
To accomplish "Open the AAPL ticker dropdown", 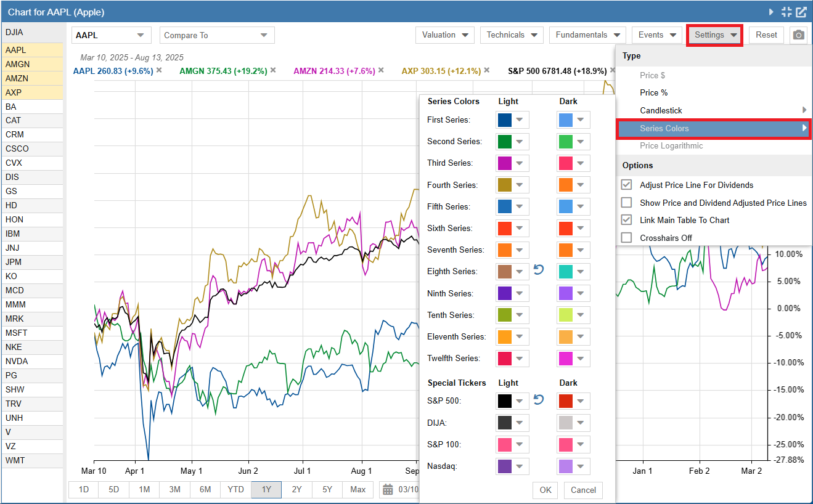I will (x=112, y=35).
